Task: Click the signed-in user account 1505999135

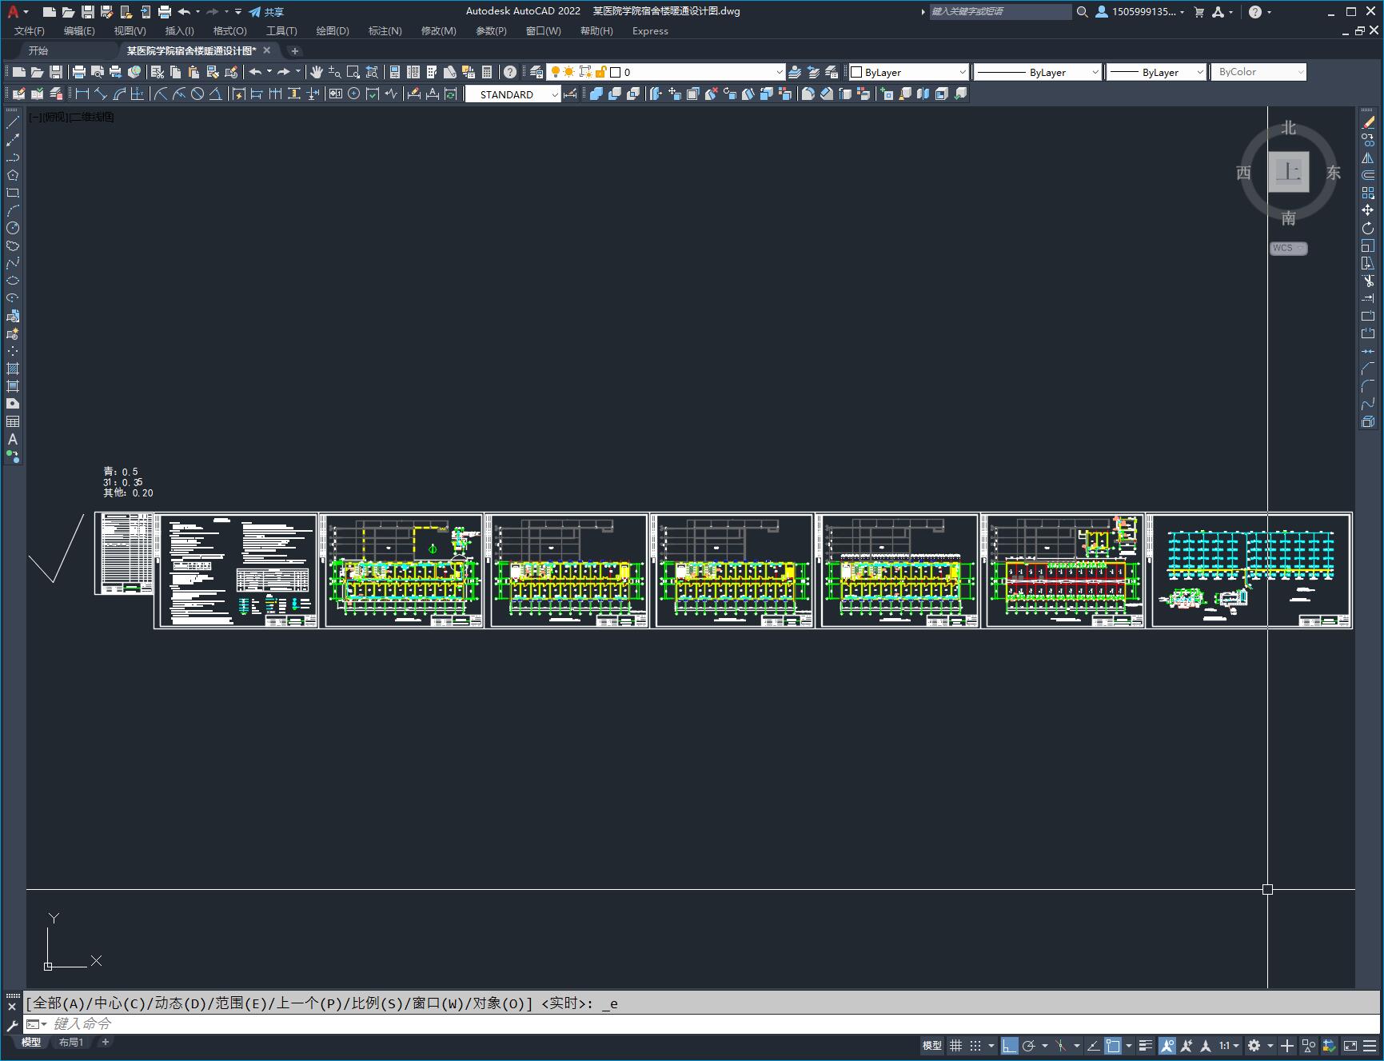Action: (x=1139, y=12)
